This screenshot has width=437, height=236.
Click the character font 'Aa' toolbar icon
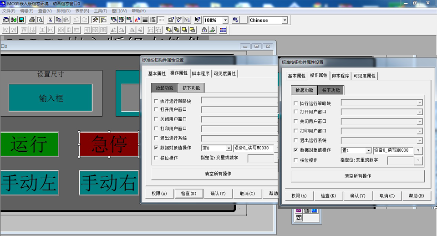tap(137, 20)
